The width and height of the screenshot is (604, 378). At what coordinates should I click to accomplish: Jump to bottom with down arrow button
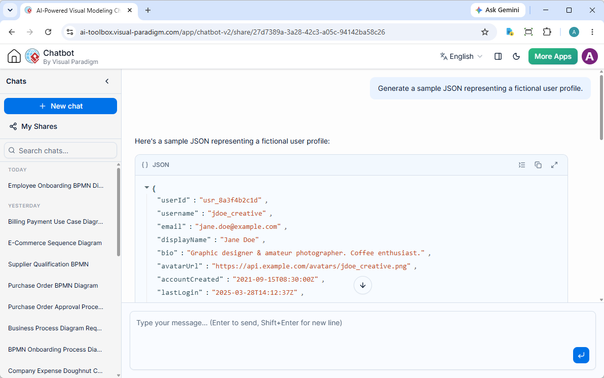pyautogui.click(x=362, y=286)
